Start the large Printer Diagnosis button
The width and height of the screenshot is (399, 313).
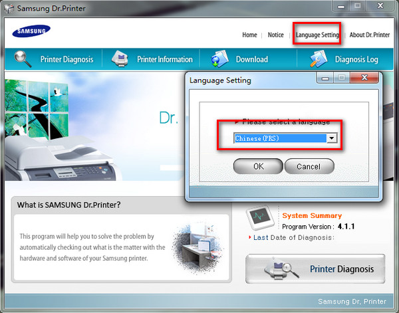pyautogui.click(x=315, y=268)
